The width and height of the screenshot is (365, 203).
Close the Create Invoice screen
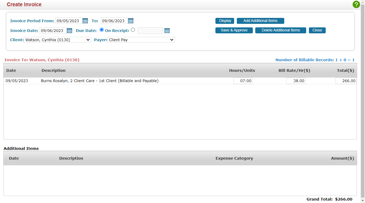click(x=317, y=30)
